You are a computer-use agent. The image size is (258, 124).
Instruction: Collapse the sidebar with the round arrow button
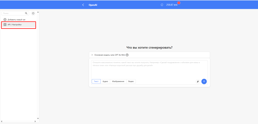coord(33,13)
